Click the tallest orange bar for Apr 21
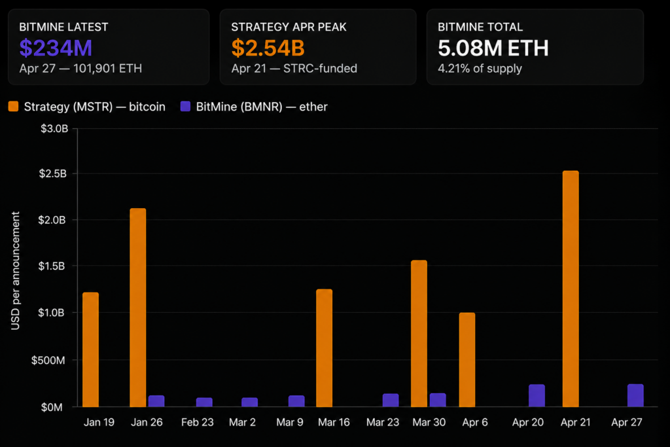 (570, 289)
